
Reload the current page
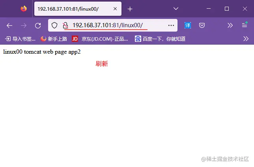(38, 25)
